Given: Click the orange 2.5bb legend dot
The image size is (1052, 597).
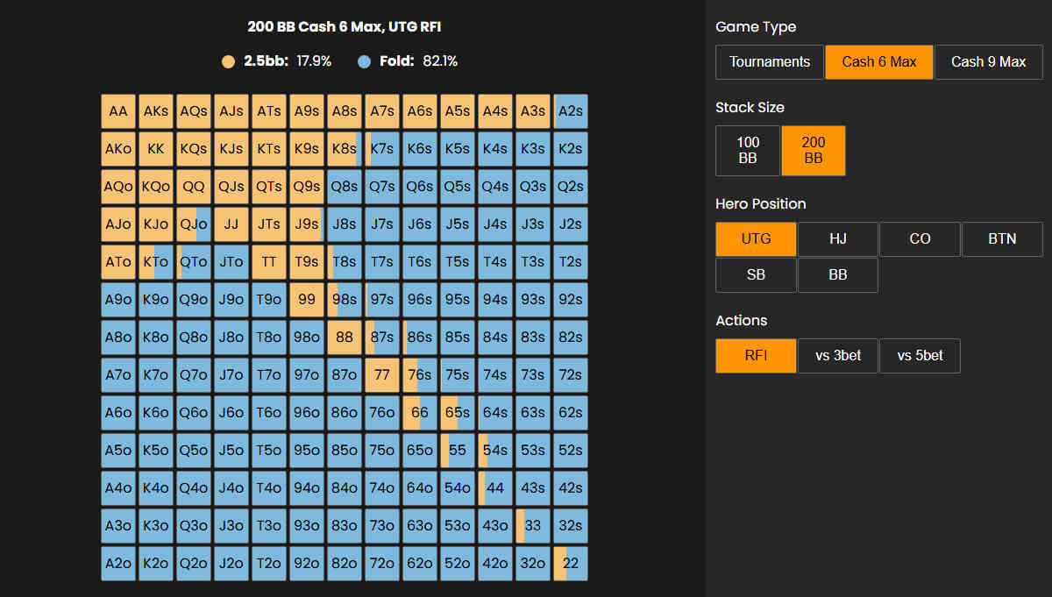Looking at the screenshot, I should click(x=229, y=61).
